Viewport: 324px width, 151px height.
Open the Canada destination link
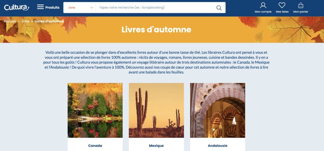(x=95, y=146)
